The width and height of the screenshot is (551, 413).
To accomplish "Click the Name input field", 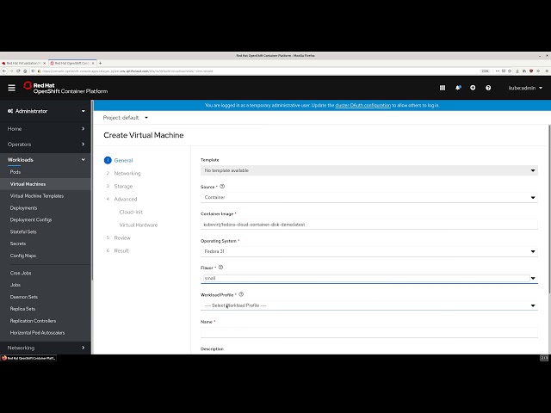I will click(369, 333).
